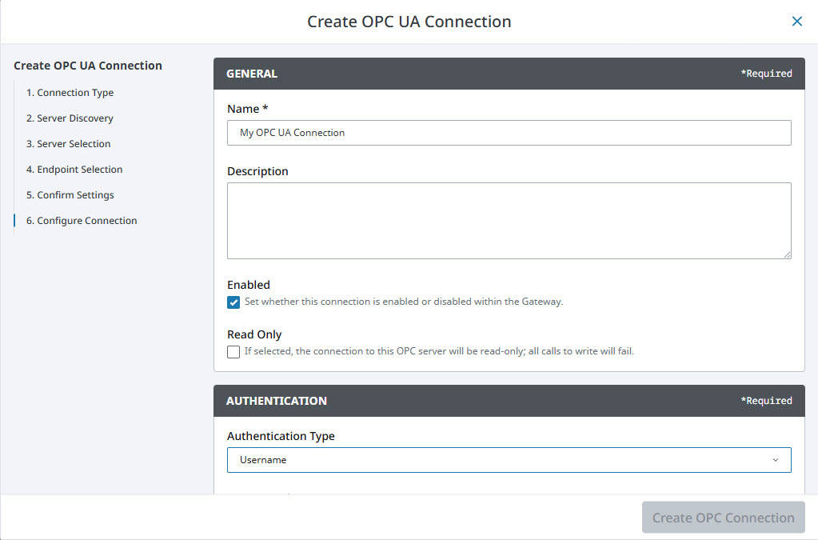Click the AUTHENTICATION section header bar
The width and height of the screenshot is (818, 540).
coord(509,400)
